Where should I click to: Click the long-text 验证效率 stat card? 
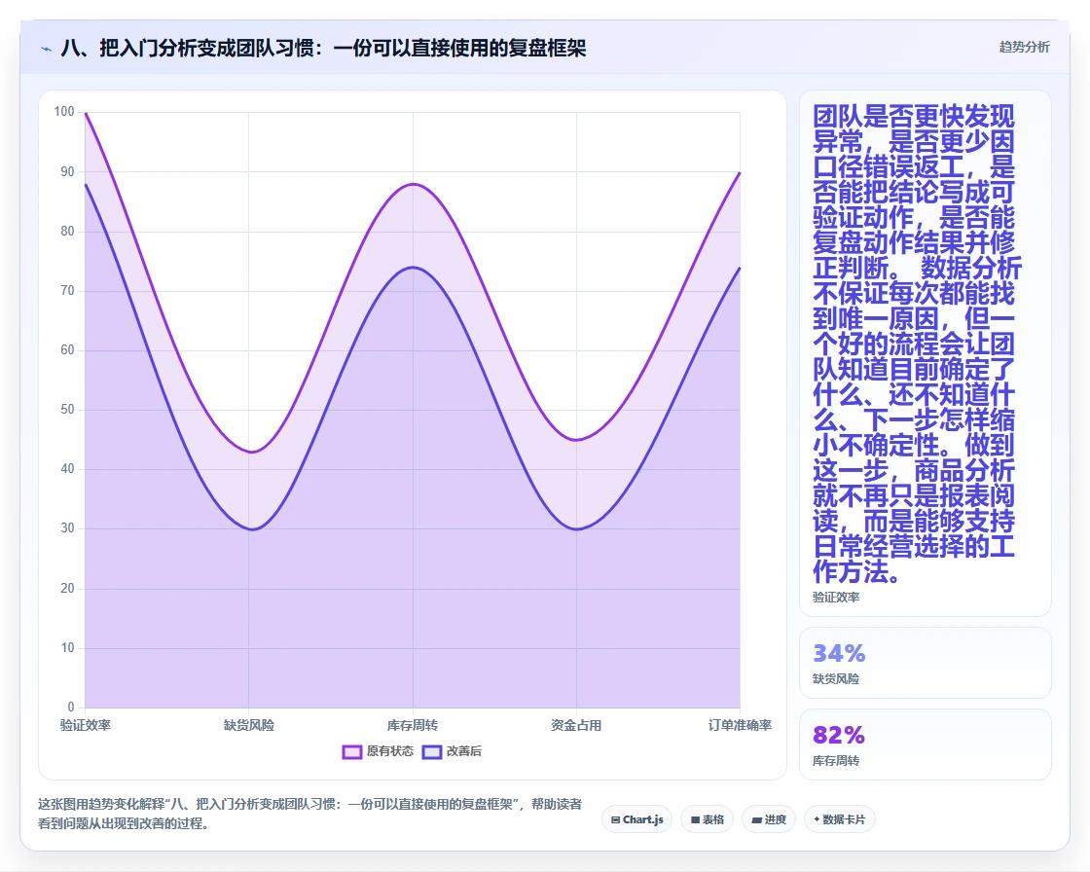tap(926, 353)
